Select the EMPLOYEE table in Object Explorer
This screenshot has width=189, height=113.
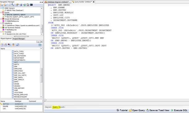pyautogui.click(x=18, y=69)
